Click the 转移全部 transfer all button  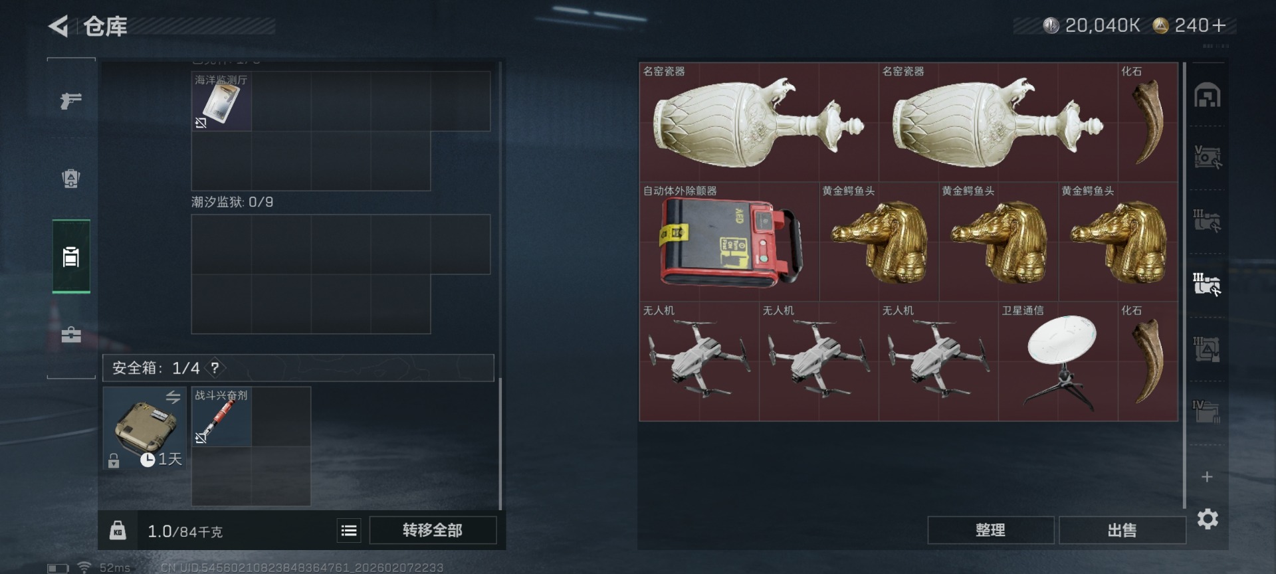(433, 530)
